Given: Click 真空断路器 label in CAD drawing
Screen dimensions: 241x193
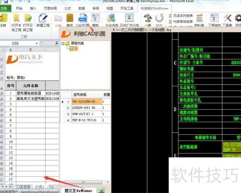Looking at the screenshot, I should pyautogui.click(x=188, y=147).
